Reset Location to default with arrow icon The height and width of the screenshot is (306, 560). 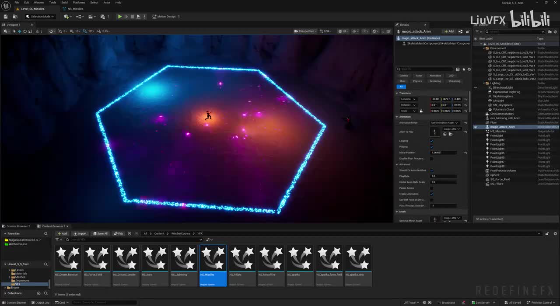click(465, 99)
